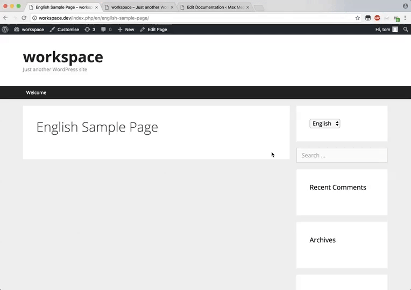Reload the page with browser refresh
Viewport: 411px width, 290px height.
tap(24, 18)
